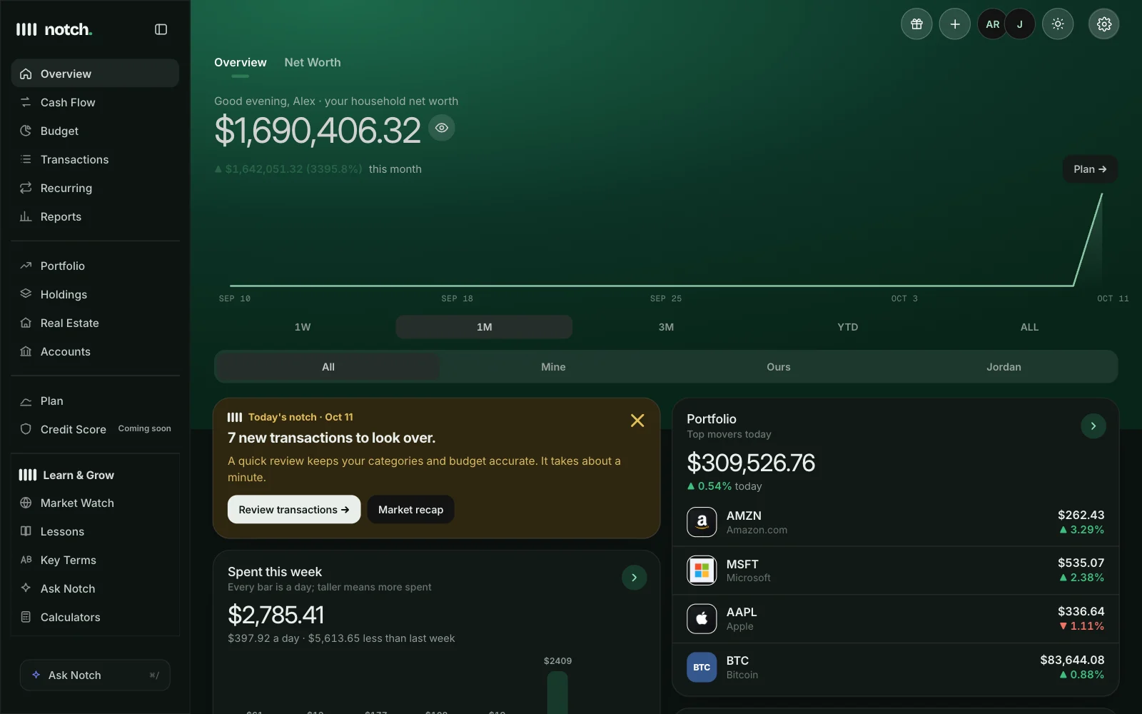Open Real Estate page
Screen dimensions: 1142x714
tap(95, 323)
